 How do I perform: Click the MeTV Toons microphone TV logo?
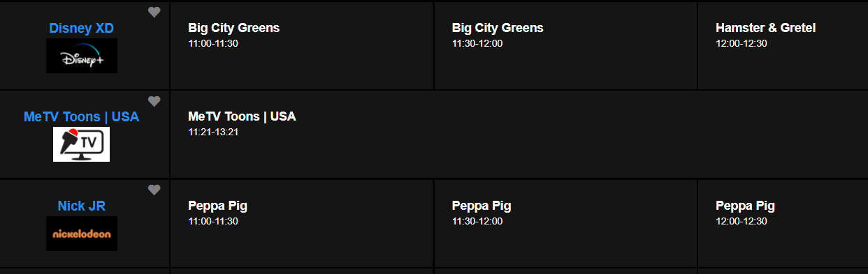pyautogui.click(x=82, y=144)
